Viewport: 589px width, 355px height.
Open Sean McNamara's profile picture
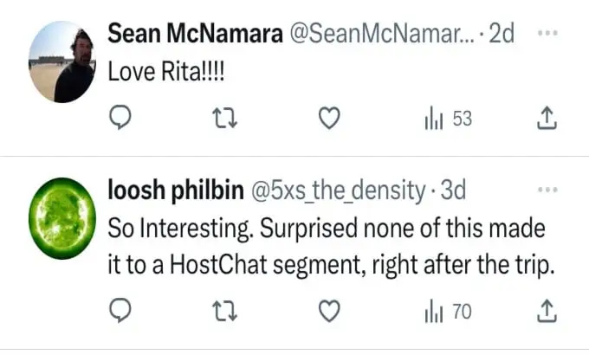[x=62, y=62]
